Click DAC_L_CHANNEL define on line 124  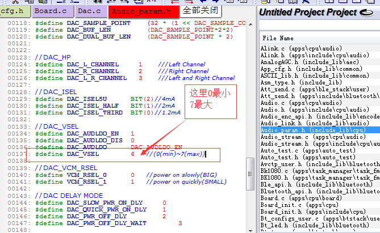point(93,65)
